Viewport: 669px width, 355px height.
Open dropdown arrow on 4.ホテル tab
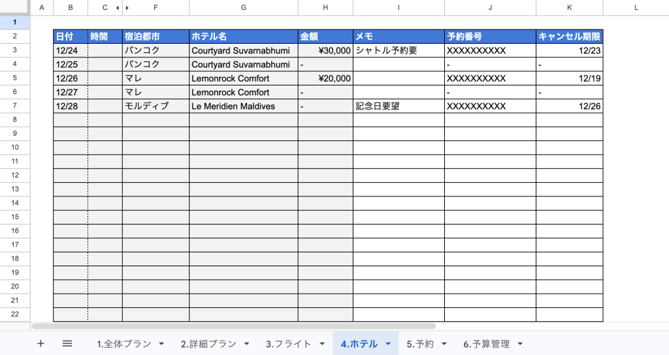tap(388, 344)
